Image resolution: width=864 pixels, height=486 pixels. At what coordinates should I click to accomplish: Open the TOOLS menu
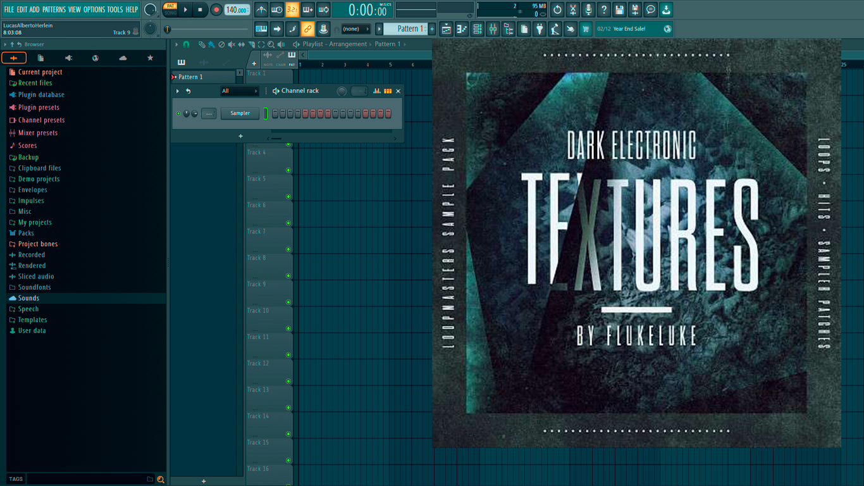coord(115,9)
